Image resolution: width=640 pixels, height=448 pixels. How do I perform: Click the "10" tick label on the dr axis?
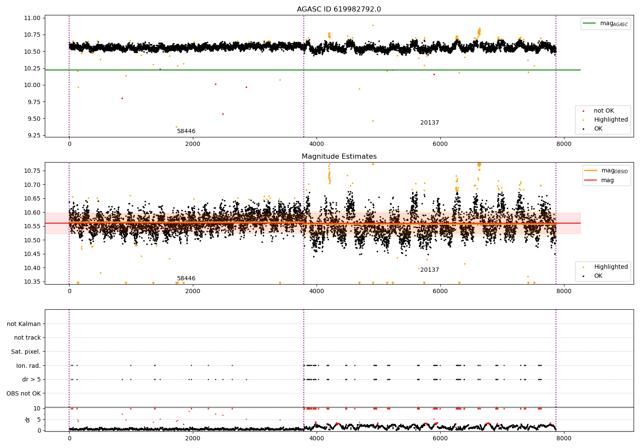pyautogui.click(x=37, y=409)
